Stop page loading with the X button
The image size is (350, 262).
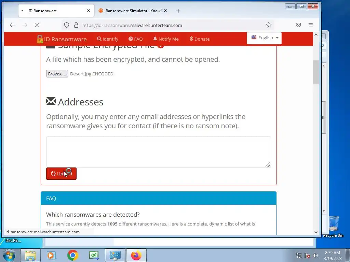tap(37, 25)
